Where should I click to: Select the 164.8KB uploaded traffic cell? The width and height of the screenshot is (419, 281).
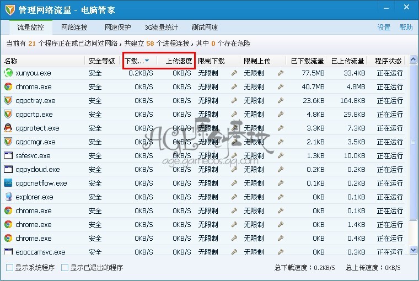(352, 100)
